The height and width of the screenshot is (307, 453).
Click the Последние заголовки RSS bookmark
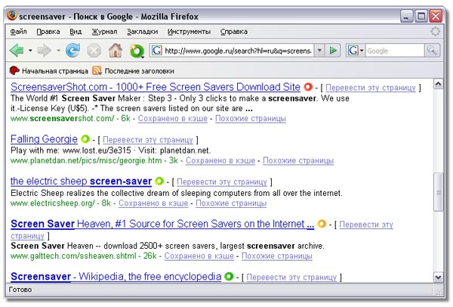133,71
